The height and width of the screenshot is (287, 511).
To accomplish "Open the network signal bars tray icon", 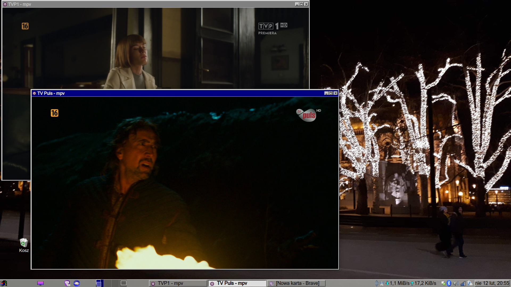I will 463,284.
